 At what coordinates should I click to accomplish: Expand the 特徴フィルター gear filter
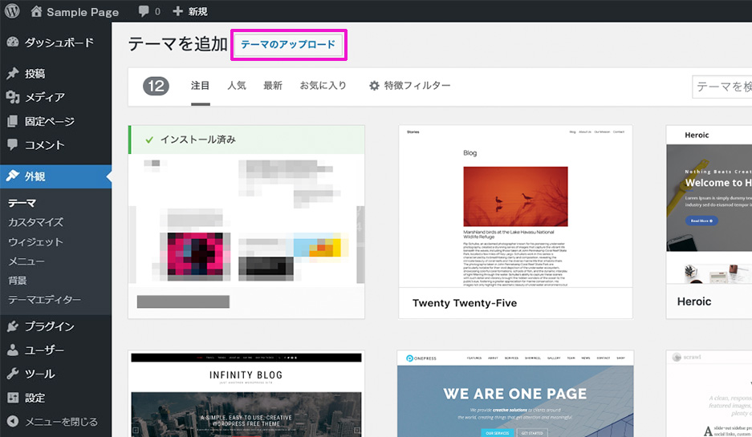point(409,86)
